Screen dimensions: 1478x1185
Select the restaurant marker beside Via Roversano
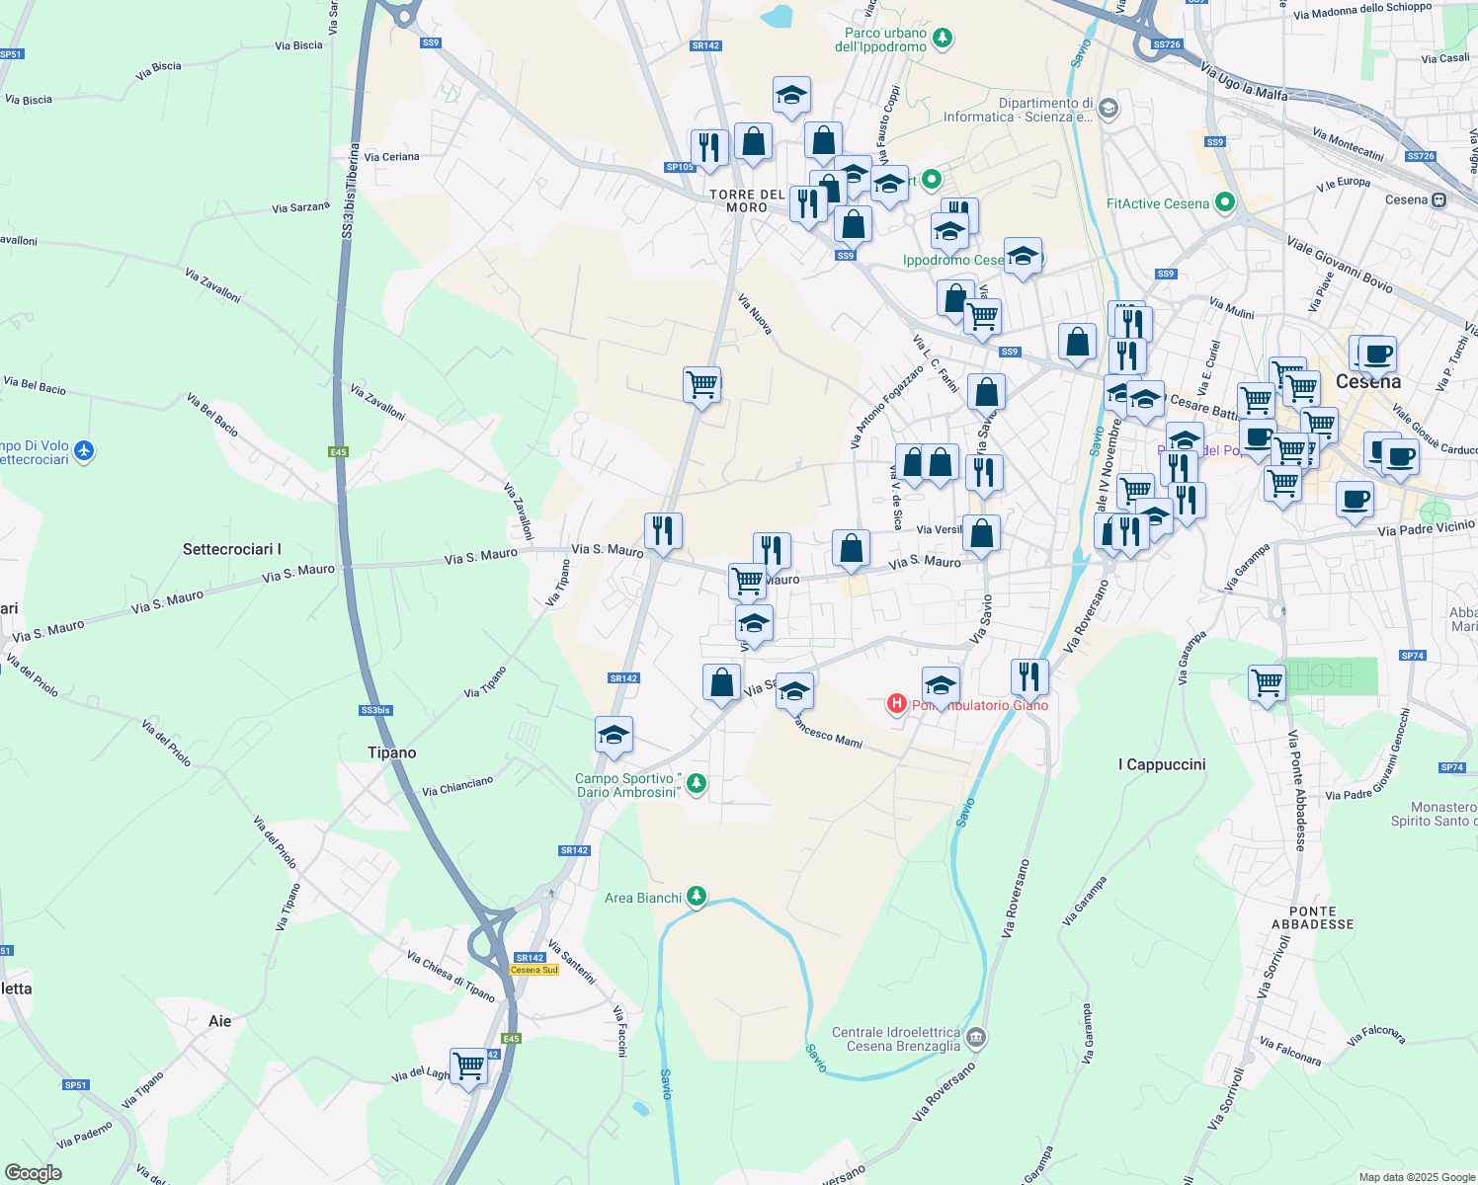pos(1029,677)
